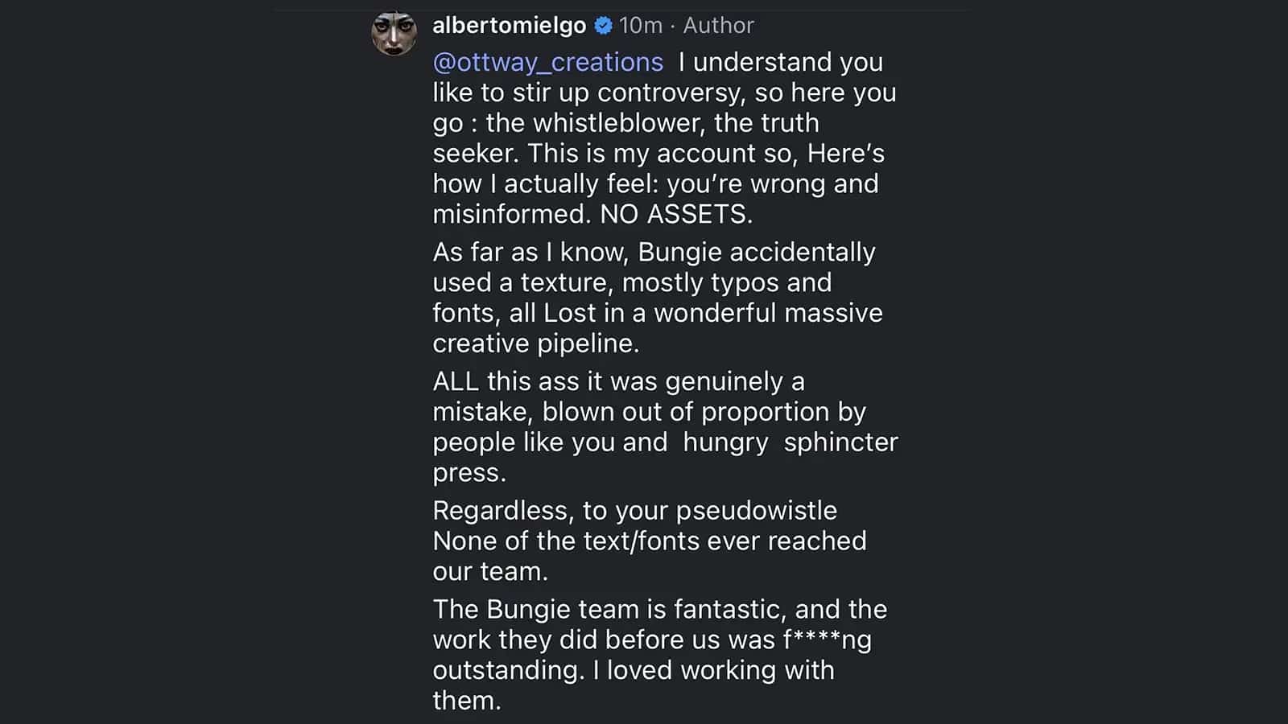Click the phrase "stir up controversy"
The image size is (1288, 724).
630,93
